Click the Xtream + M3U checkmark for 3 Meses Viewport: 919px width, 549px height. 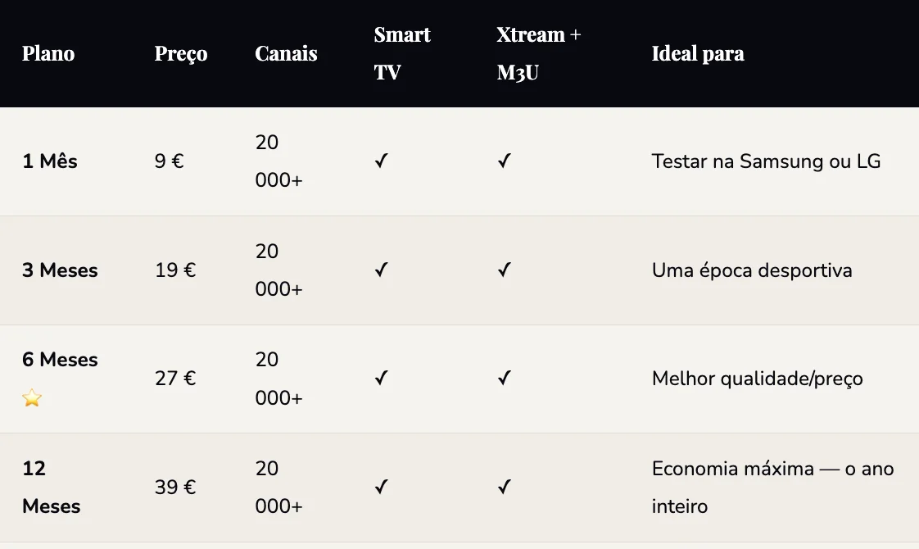pyautogui.click(x=504, y=270)
